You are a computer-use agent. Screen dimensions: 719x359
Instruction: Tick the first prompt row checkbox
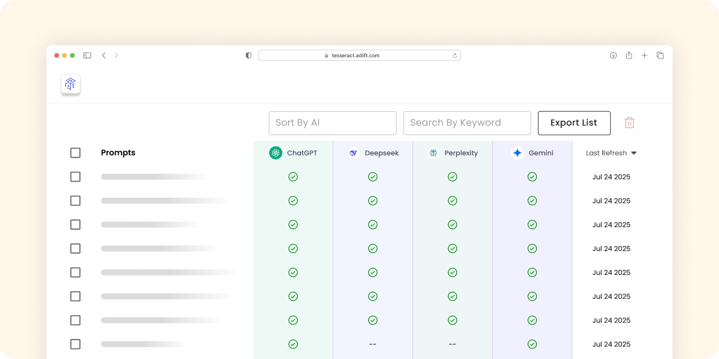point(75,177)
